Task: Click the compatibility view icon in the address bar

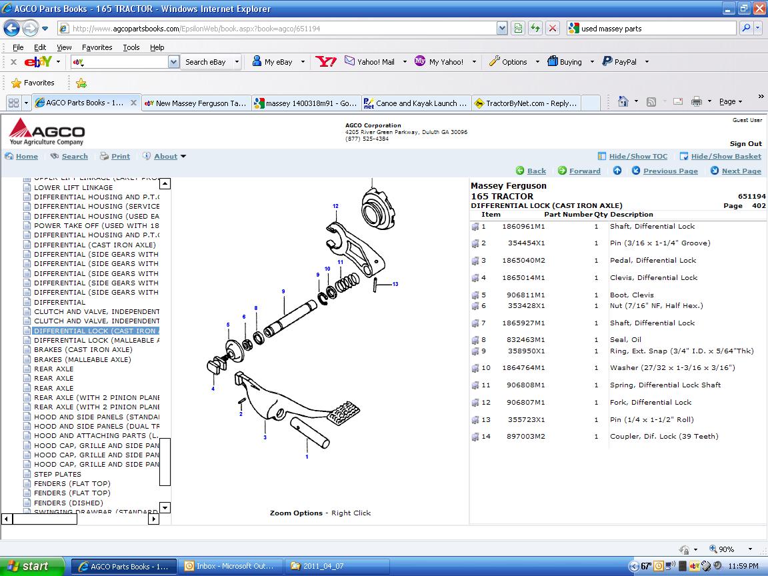Action: pyautogui.click(x=518, y=29)
